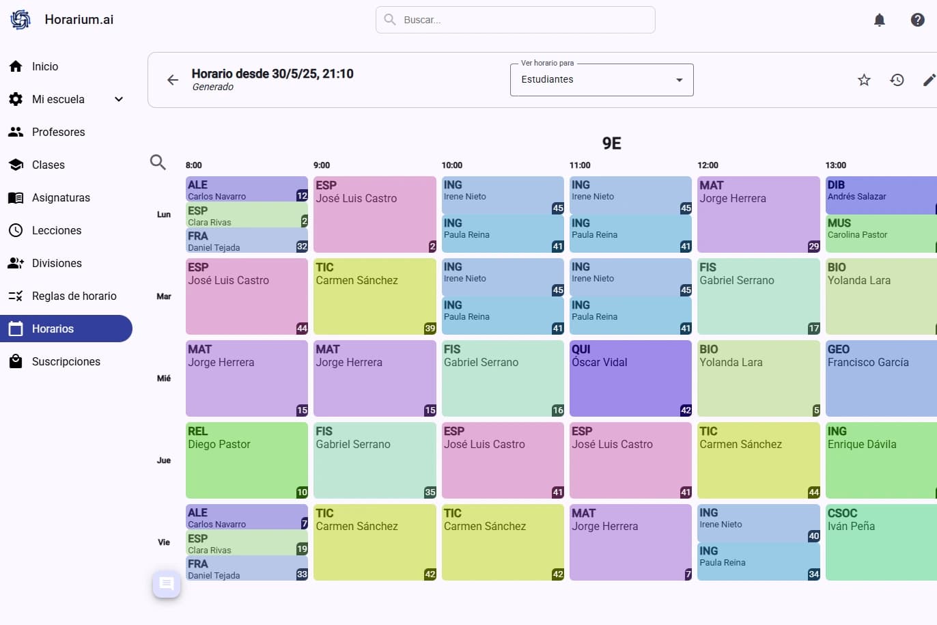Click the magnifier icon above the day labels
The width and height of the screenshot is (937, 625).
(158, 162)
